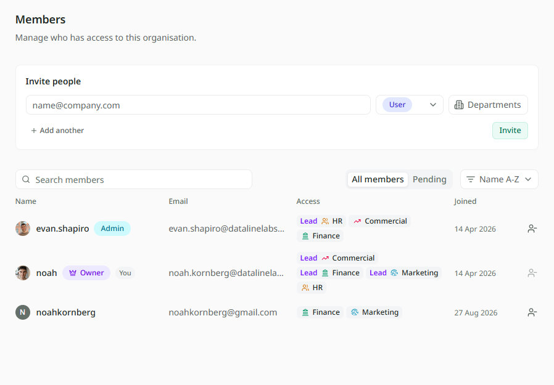
Task: Click noah.kornberg@datalinela email
Action: (x=226, y=273)
